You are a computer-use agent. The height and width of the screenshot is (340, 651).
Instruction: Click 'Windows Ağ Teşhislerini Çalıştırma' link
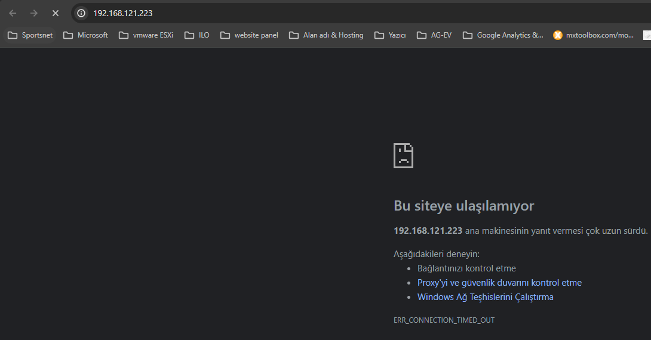(x=486, y=297)
